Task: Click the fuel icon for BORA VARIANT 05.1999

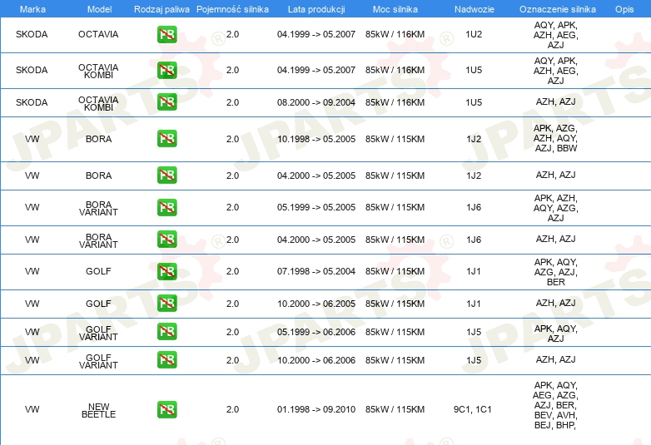Action: tap(166, 207)
